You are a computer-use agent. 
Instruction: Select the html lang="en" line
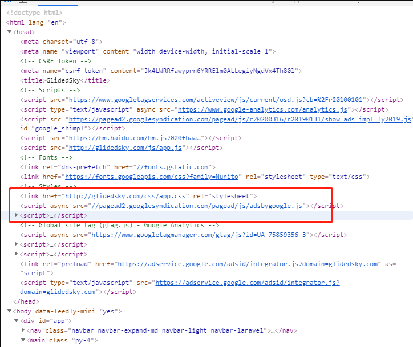(x=36, y=22)
